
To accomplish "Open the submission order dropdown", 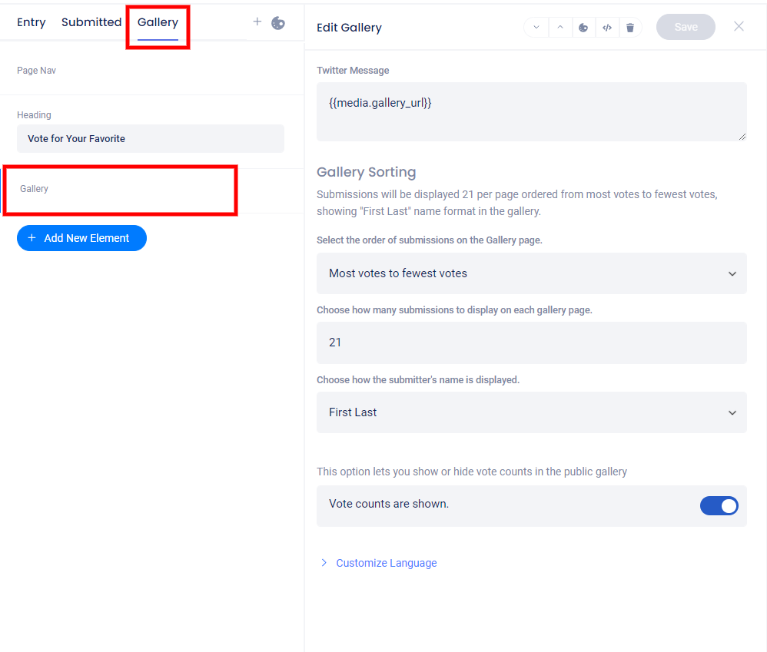I will (531, 273).
